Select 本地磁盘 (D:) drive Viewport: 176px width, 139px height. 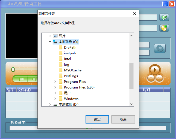tap(66, 105)
